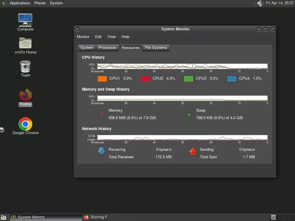Screen dimensions: 295x221
Task: Open the Applications menu in top panel
Action: [x=20, y=3]
